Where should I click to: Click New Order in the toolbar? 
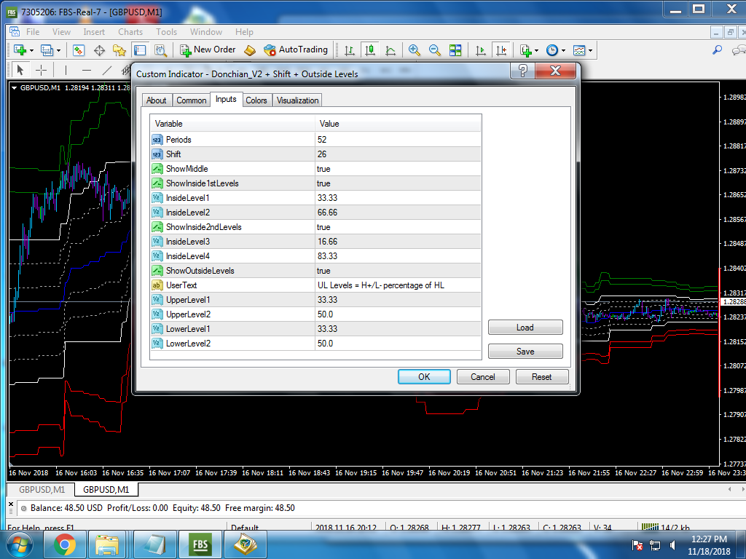click(x=208, y=49)
